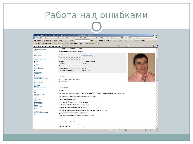Open the yellow Favorites star
This screenshot has width=193, height=144.
tap(34, 43)
